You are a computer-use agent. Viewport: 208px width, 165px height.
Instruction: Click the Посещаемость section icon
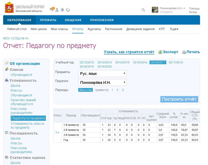click(7, 133)
